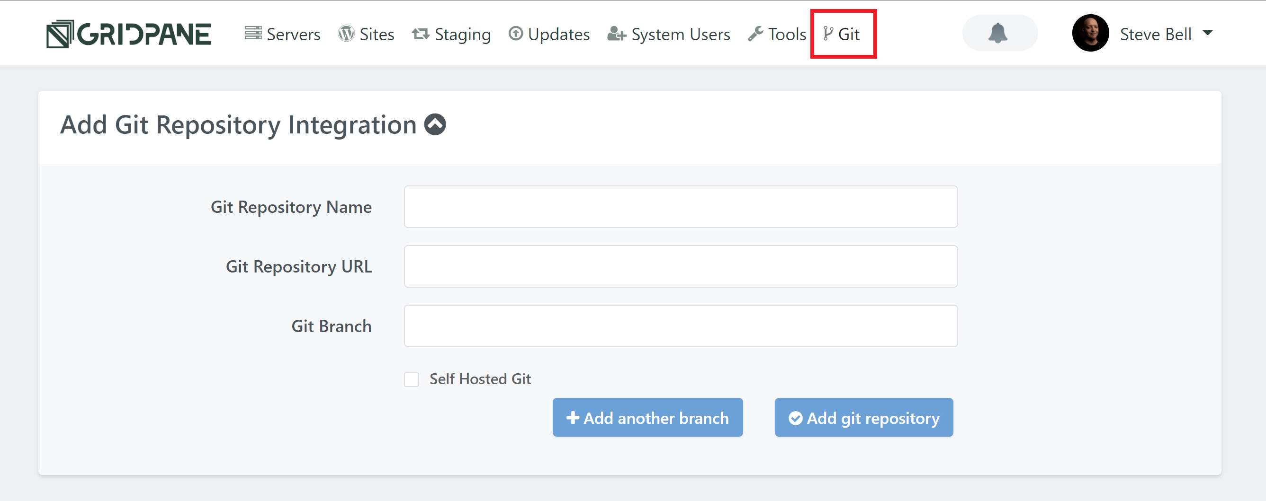Focus the Git Repository Name field
The width and height of the screenshot is (1266, 501).
click(680, 207)
